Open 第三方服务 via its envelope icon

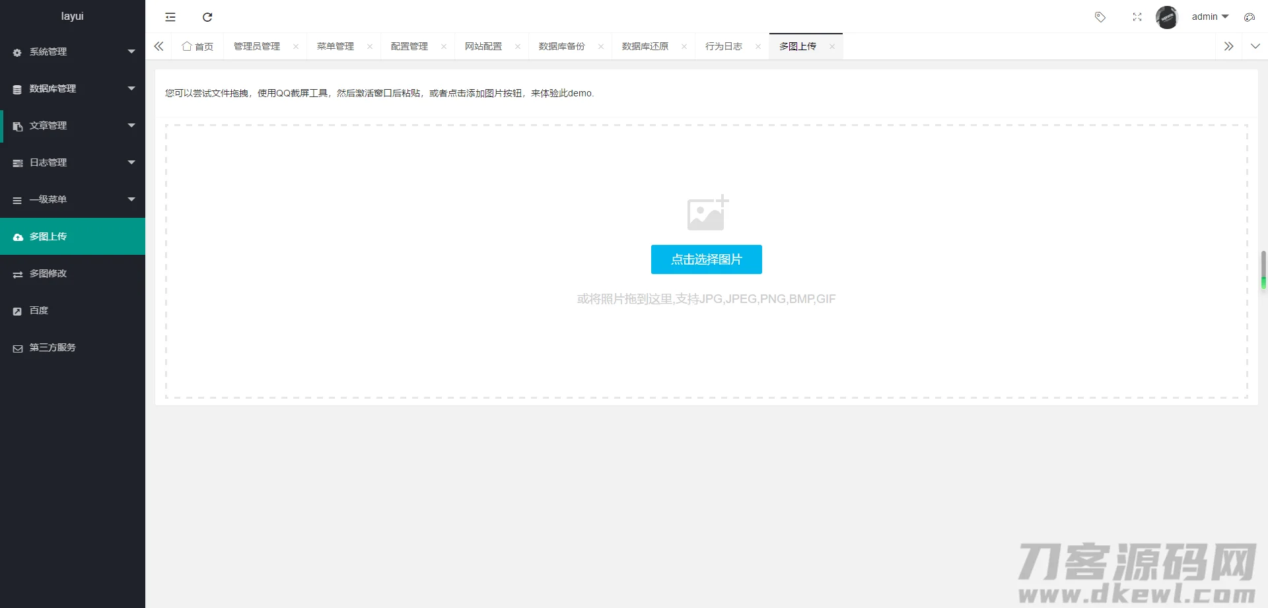tap(18, 347)
